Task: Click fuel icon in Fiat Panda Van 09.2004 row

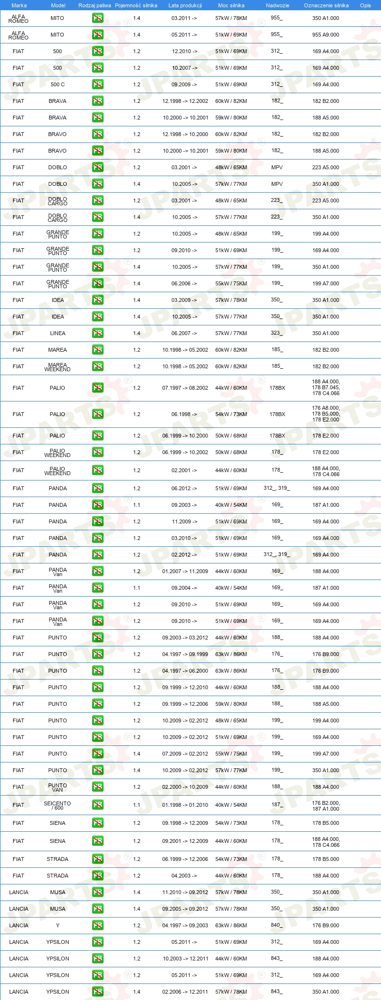Action: coord(97,588)
